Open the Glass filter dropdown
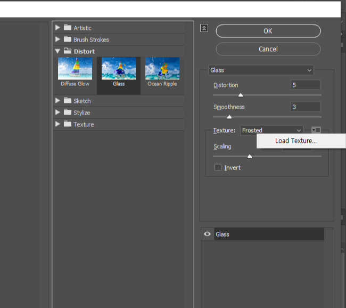 tap(261, 70)
